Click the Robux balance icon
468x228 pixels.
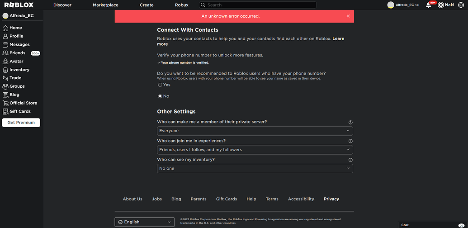[440, 5]
